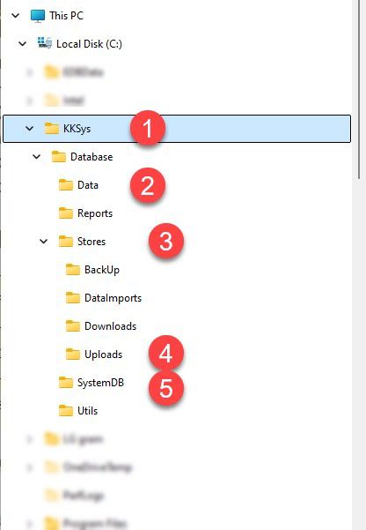Click the Uploads folder icon
This screenshot has height=530, width=366.
click(x=73, y=354)
